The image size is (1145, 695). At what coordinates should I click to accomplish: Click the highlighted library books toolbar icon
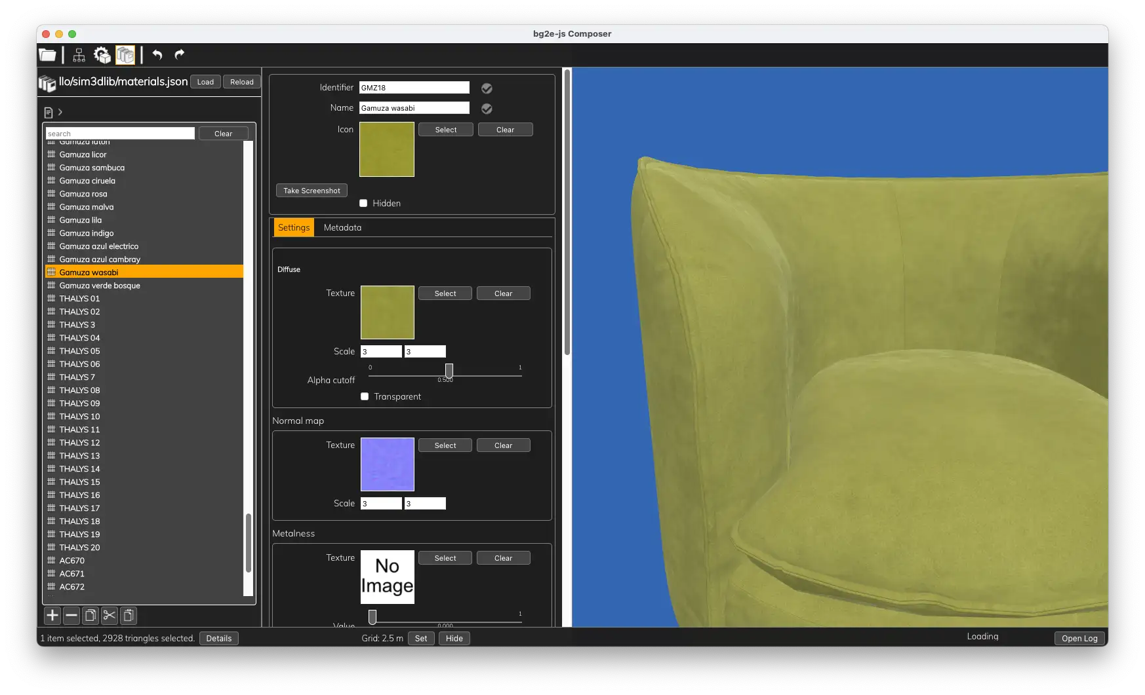(125, 55)
